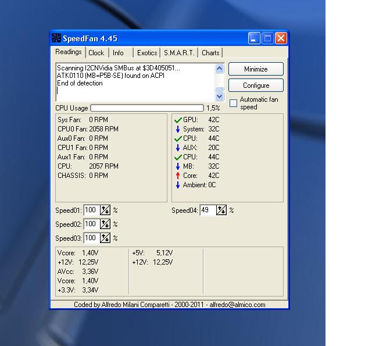Enable the Automatic fan speed checkbox

click(x=233, y=104)
